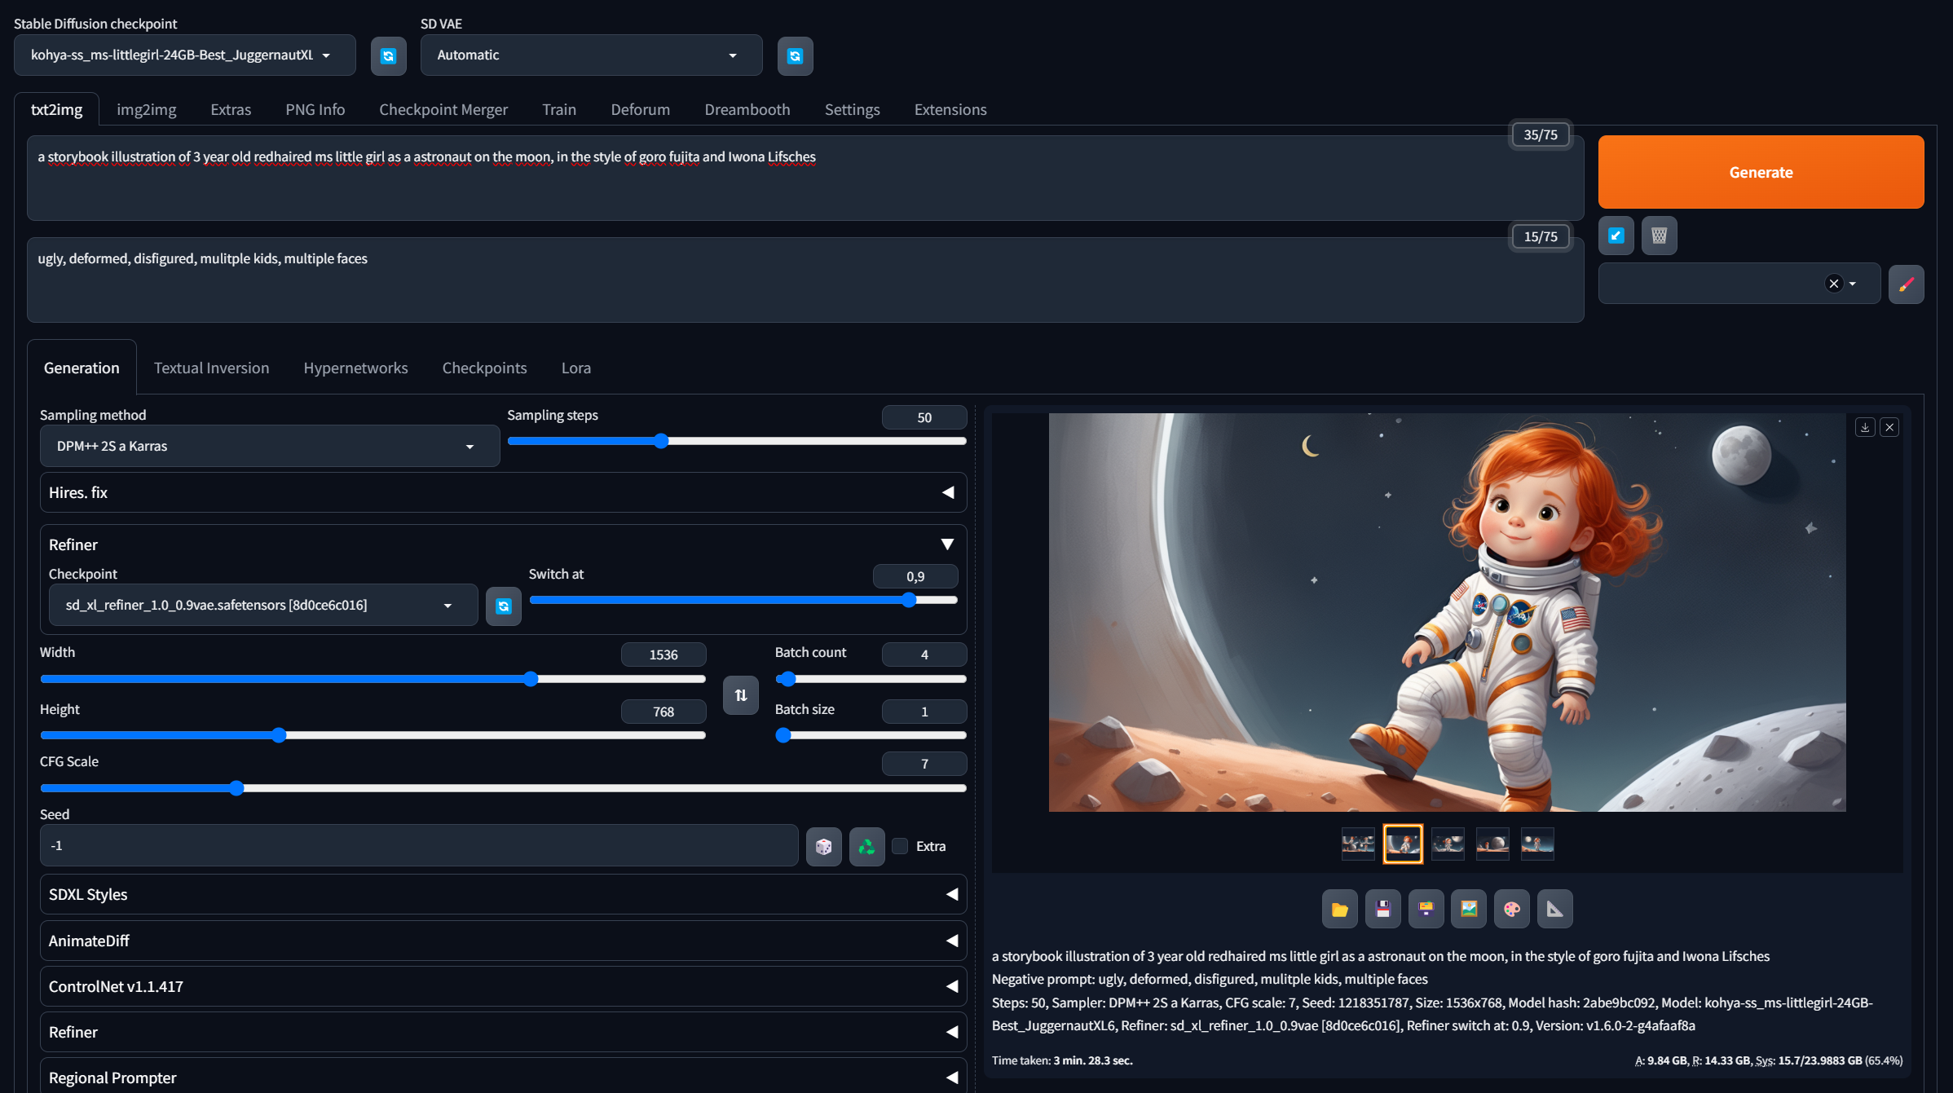1953x1093 pixels.
Task: Enable the Extra seed checkbox
Action: pos(900,846)
